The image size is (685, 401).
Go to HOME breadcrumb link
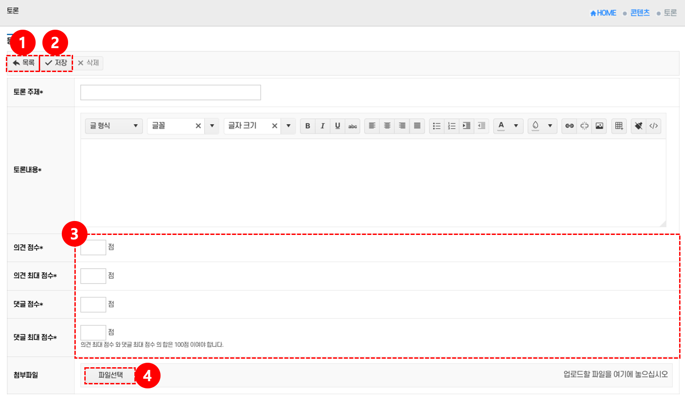point(603,13)
